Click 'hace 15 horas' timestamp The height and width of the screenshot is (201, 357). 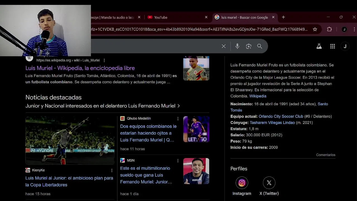tap(38, 194)
